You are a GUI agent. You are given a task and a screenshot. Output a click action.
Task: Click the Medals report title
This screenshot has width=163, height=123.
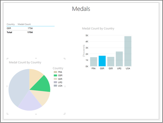(x=81, y=9)
